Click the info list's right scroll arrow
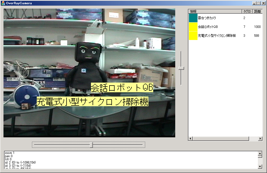This screenshot has width=267, height=173. tap(260, 139)
